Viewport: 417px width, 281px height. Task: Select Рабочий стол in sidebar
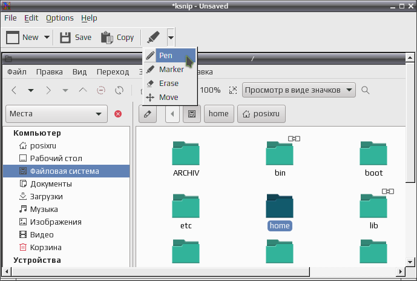pos(66,158)
